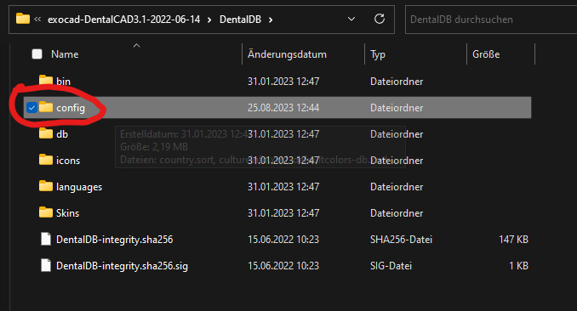The height and width of the screenshot is (311, 577).
Task: Sort by the Änderungsdatum column header
Action: pos(287,54)
